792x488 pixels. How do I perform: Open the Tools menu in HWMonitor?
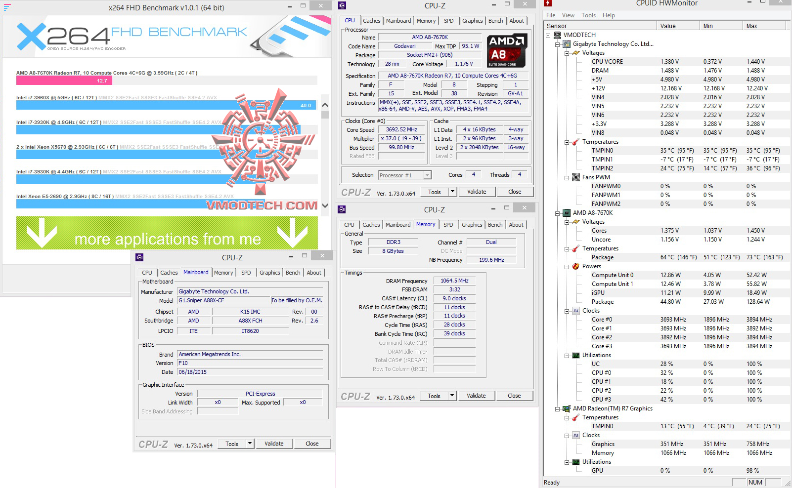[x=588, y=15]
